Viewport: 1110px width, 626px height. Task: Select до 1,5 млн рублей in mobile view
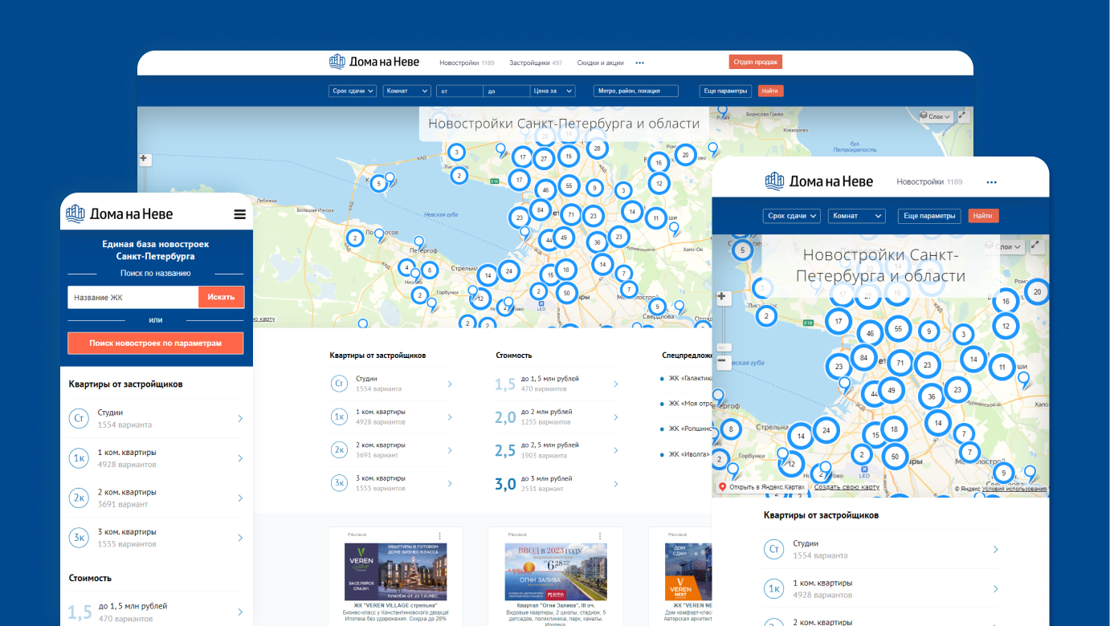point(157,612)
